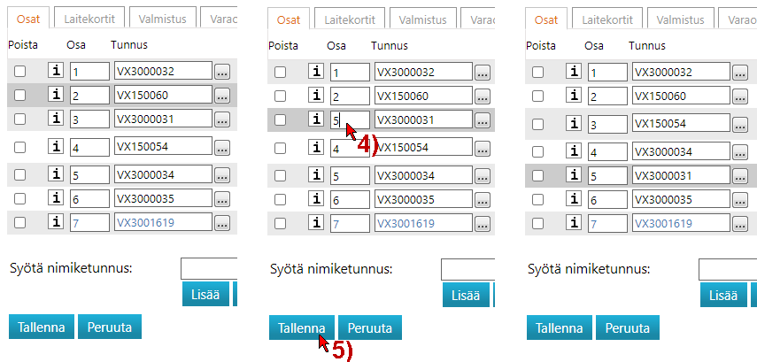Open info icon for VX150054 in left panel
757x362 pixels.
tap(56, 147)
